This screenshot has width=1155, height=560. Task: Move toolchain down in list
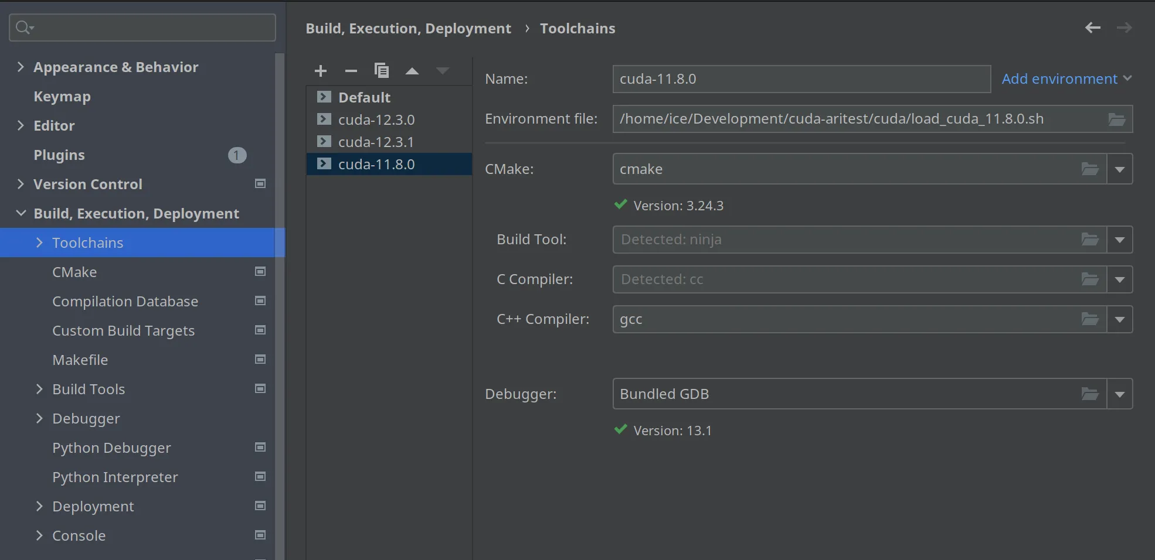(443, 71)
